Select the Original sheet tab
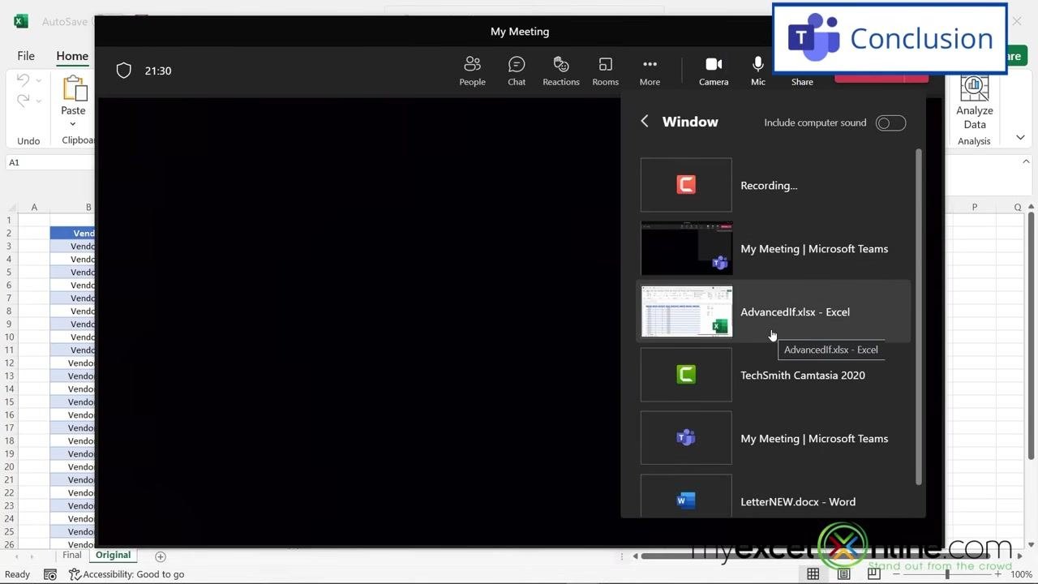Viewport: 1038px width, 584px height. 113,556
